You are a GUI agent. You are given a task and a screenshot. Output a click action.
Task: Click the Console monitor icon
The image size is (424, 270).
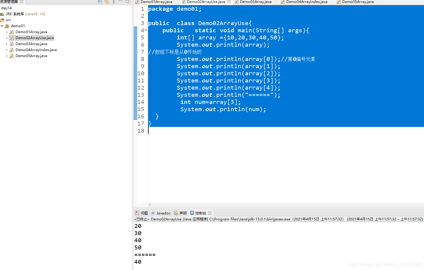tap(192, 213)
